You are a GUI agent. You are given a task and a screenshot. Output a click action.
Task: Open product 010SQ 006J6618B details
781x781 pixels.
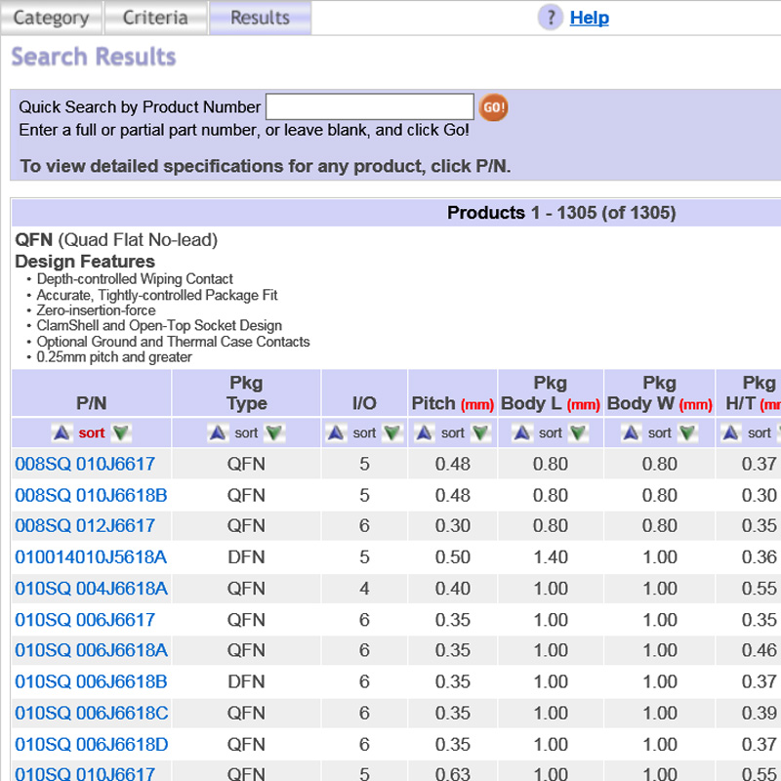(91, 681)
